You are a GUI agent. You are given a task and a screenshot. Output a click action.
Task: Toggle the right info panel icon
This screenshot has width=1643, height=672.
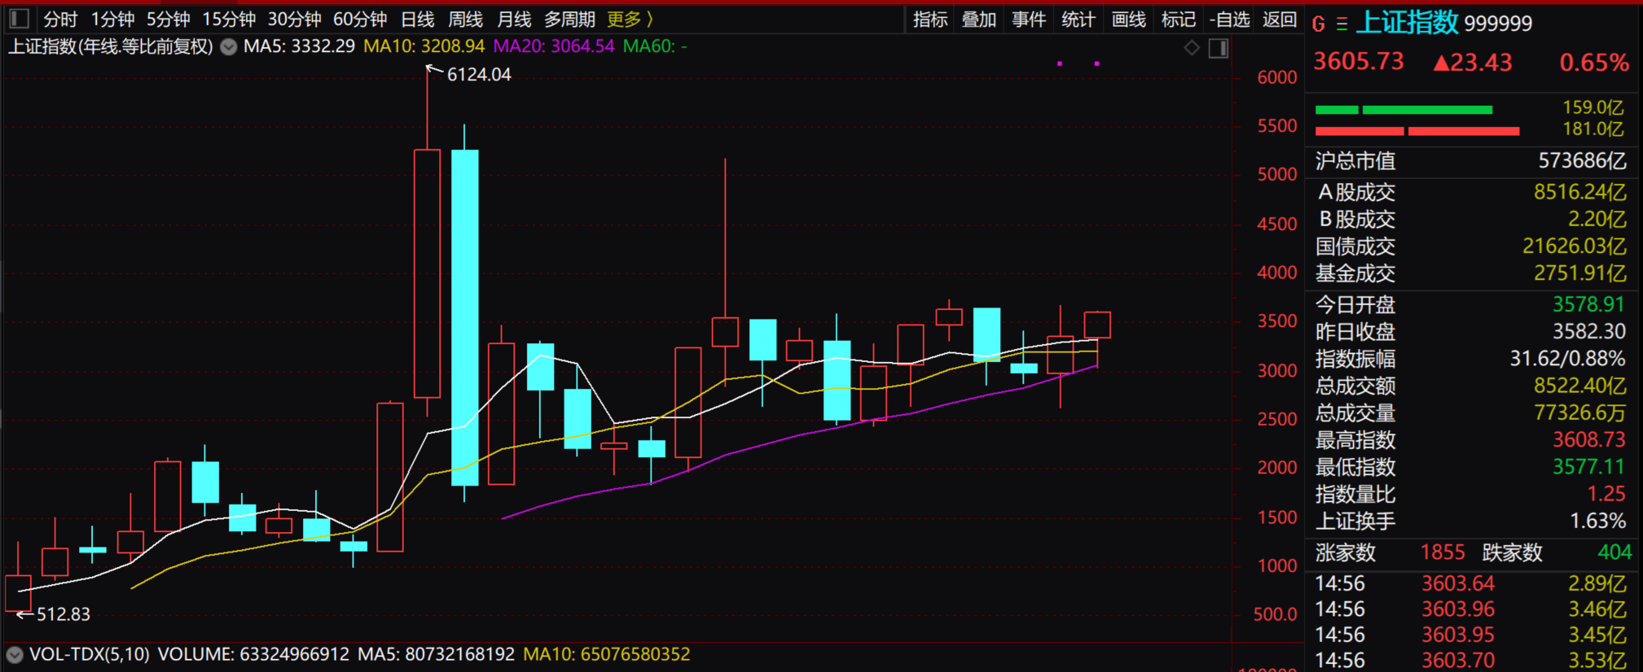coord(1218,49)
